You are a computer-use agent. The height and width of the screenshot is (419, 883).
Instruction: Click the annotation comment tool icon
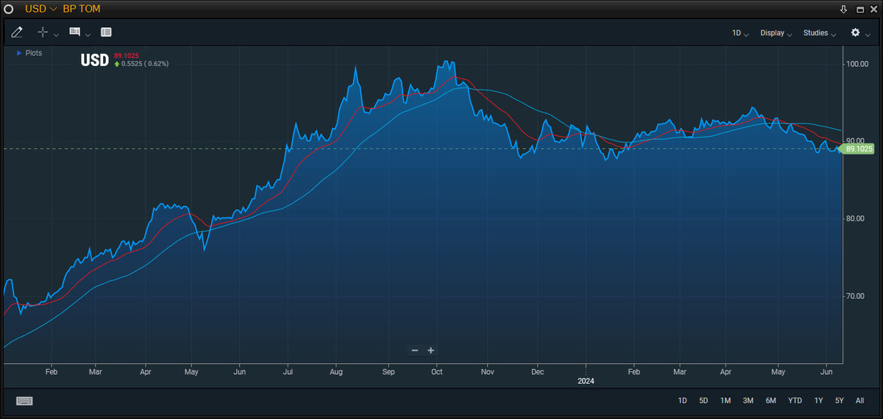[x=74, y=32]
